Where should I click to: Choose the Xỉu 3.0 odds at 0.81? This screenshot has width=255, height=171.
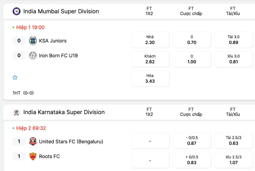coord(233,59)
